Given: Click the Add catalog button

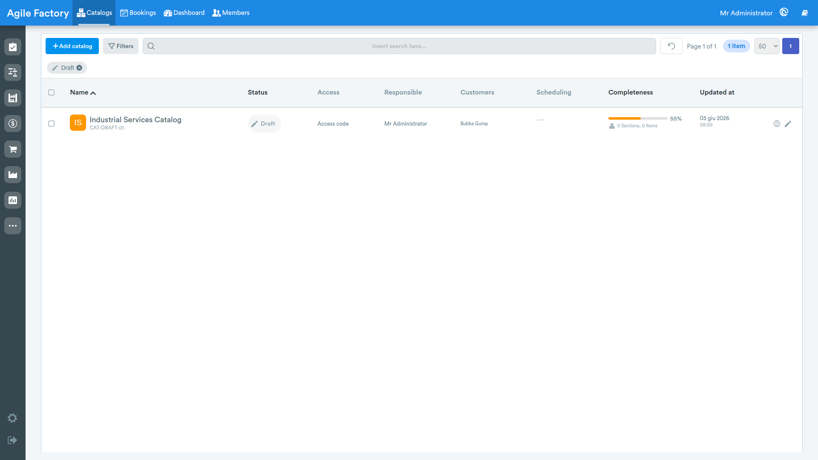Looking at the screenshot, I should pos(72,46).
